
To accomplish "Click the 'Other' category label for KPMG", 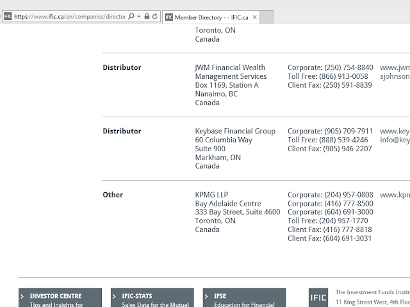I will tap(113, 195).
